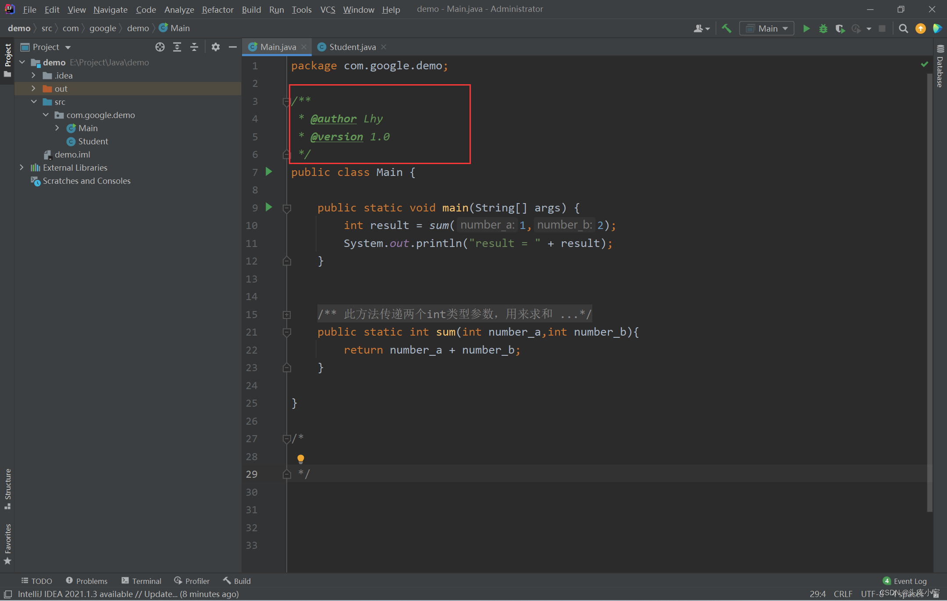Image resolution: width=947 pixels, height=601 pixels.
Task: Click the green Run button in toolbar
Action: point(806,29)
